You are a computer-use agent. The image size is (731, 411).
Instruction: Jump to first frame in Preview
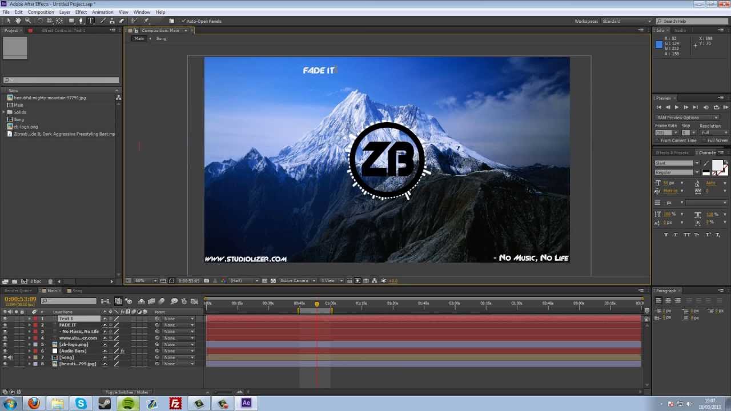[659, 107]
